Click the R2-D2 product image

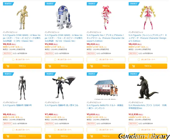click(64, 17)
